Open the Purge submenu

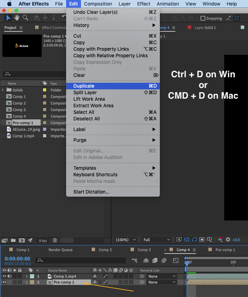point(113,140)
